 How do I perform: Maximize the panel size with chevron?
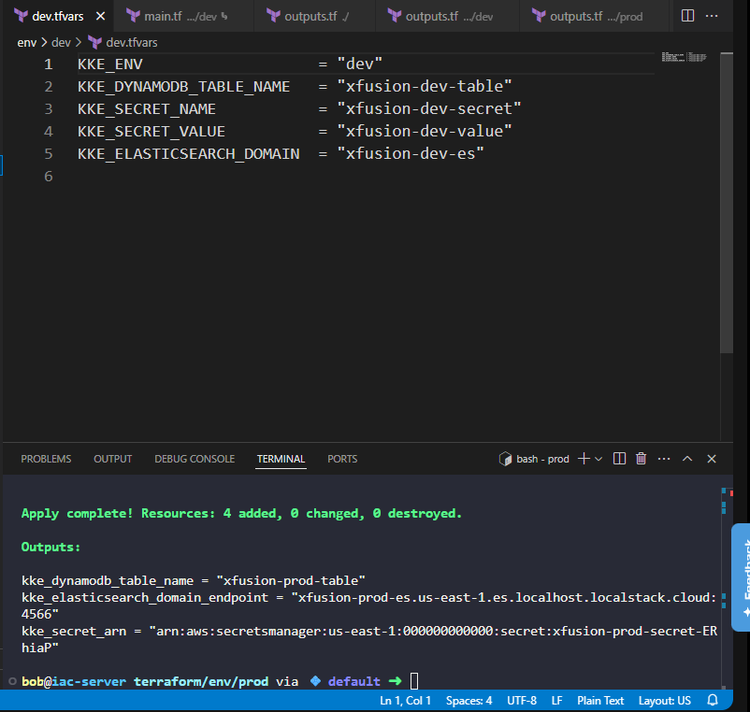coord(687,459)
